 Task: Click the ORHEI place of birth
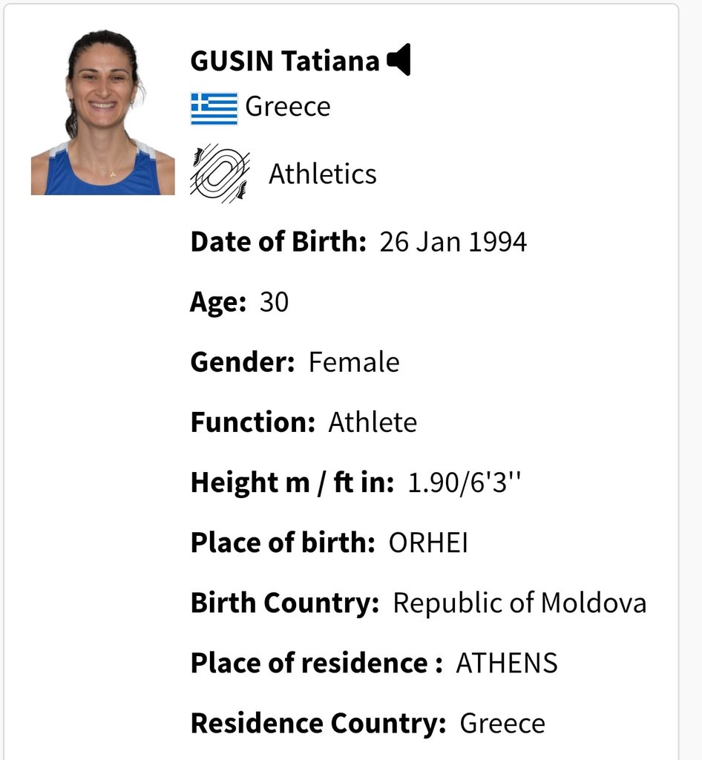(x=428, y=543)
